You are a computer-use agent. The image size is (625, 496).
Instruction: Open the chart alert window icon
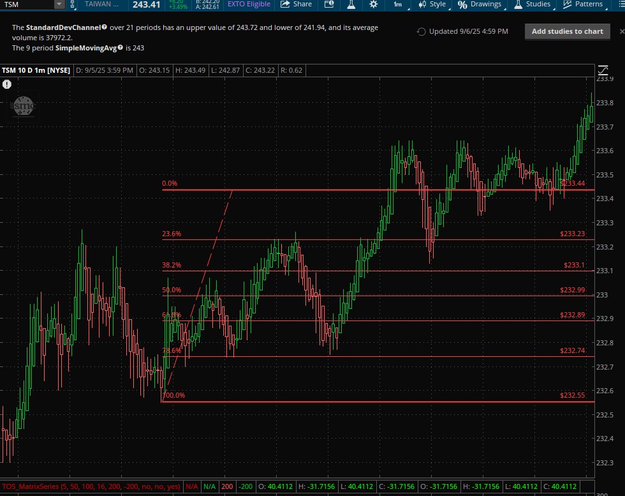pyautogui.click(x=329, y=4)
